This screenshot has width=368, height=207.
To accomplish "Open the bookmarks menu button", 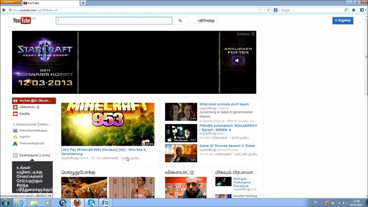I will [363, 10].
